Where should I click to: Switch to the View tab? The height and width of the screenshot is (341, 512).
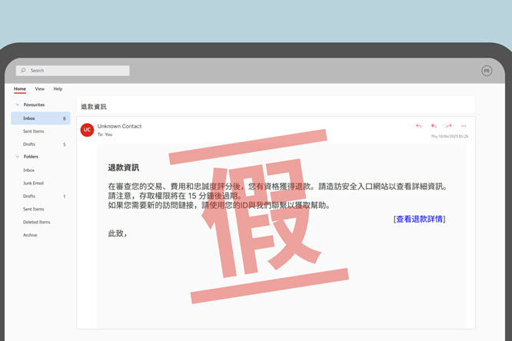[x=39, y=89]
